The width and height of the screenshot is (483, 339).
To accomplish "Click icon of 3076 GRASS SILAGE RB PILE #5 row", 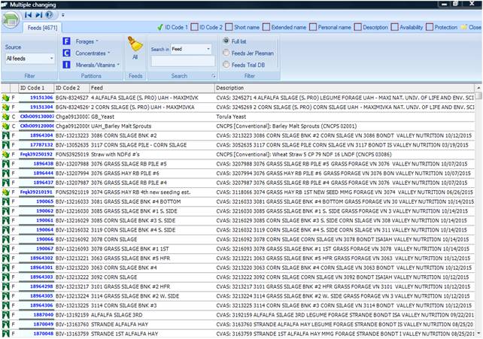I will pos(5,164).
